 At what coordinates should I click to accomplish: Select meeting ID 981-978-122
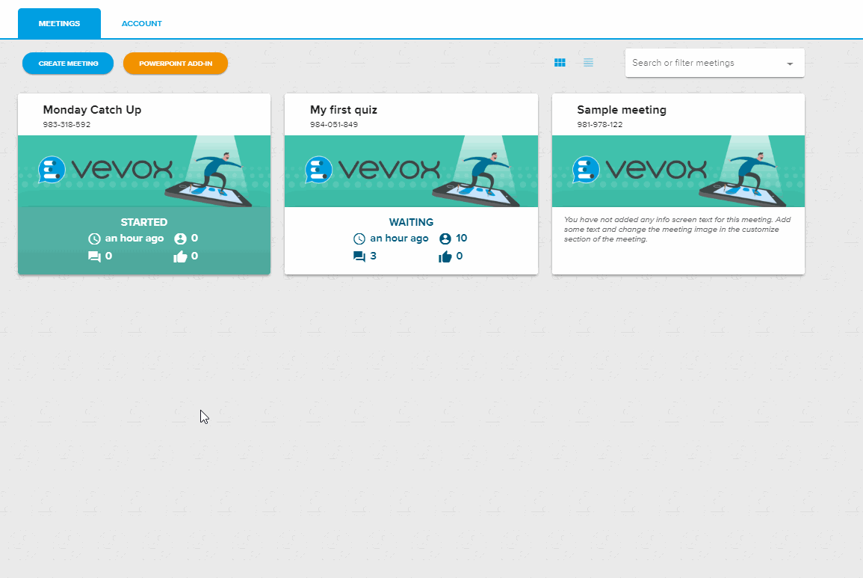(x=599, y=125)
